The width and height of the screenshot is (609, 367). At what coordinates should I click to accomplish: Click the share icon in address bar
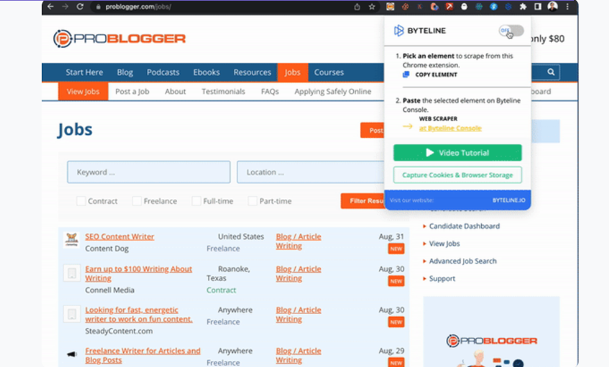coord(357,7)
